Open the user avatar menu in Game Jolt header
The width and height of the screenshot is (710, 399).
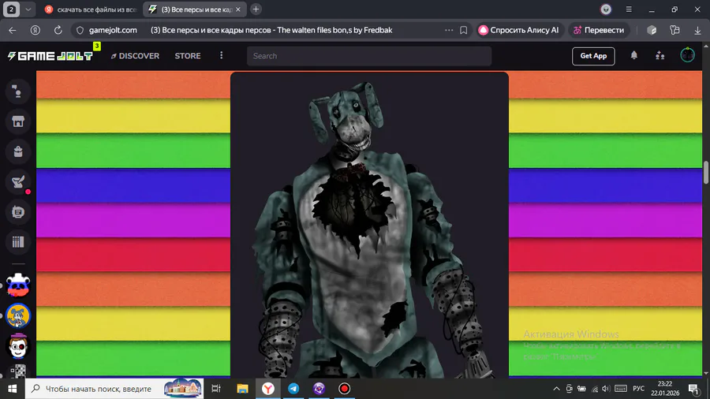point(687,55)
